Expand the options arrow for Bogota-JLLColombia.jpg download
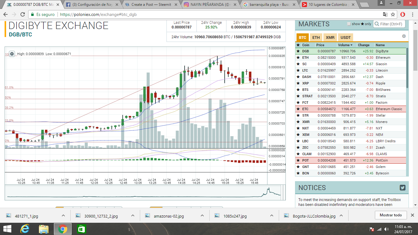 [x=341, y=215]
